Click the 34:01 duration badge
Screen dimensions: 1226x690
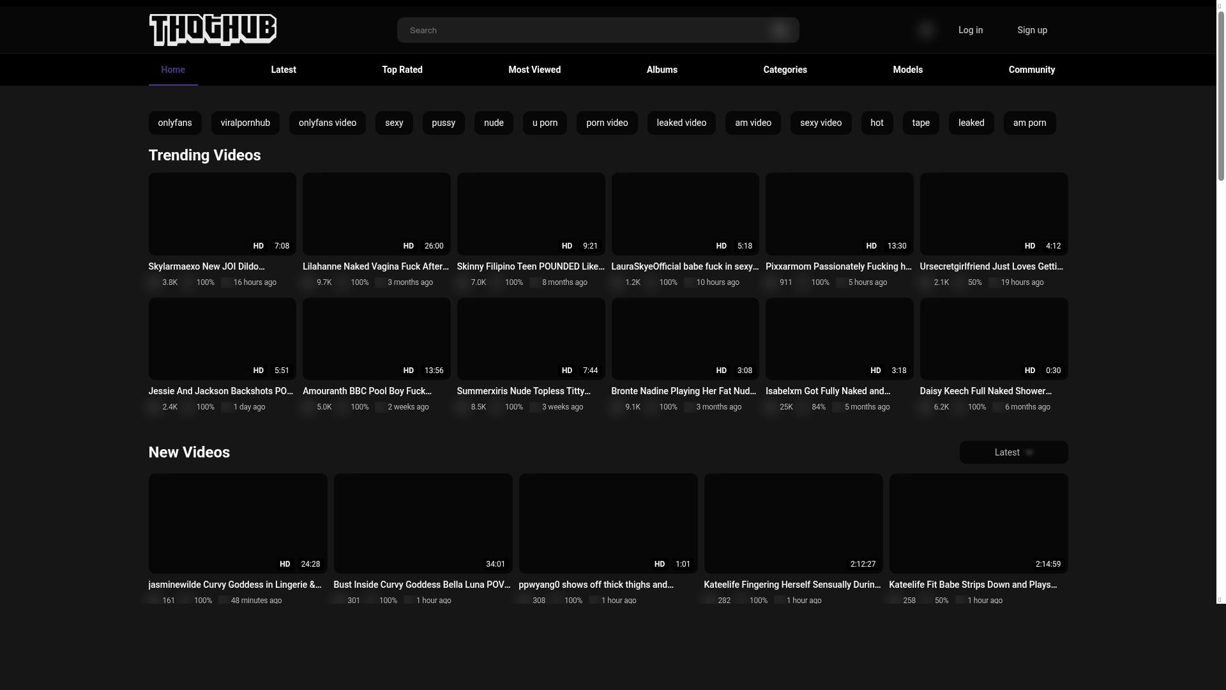tap(495, 564)
